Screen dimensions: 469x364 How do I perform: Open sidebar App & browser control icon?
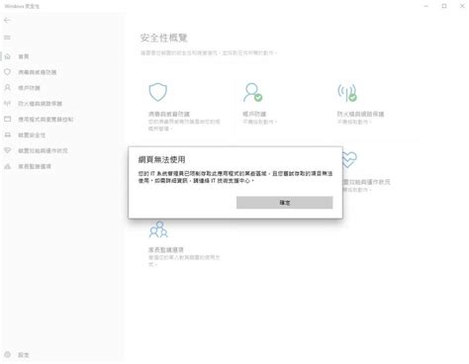7,119
